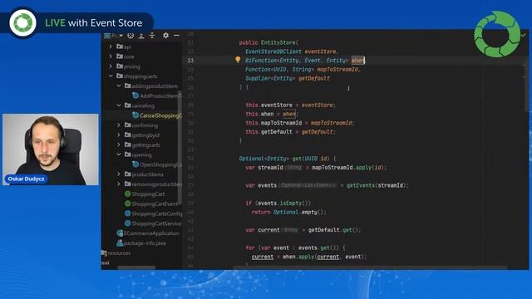Click the gettingcarts folder icon
The width and height of the screenshot is (532, 299).
coord(127,145)
